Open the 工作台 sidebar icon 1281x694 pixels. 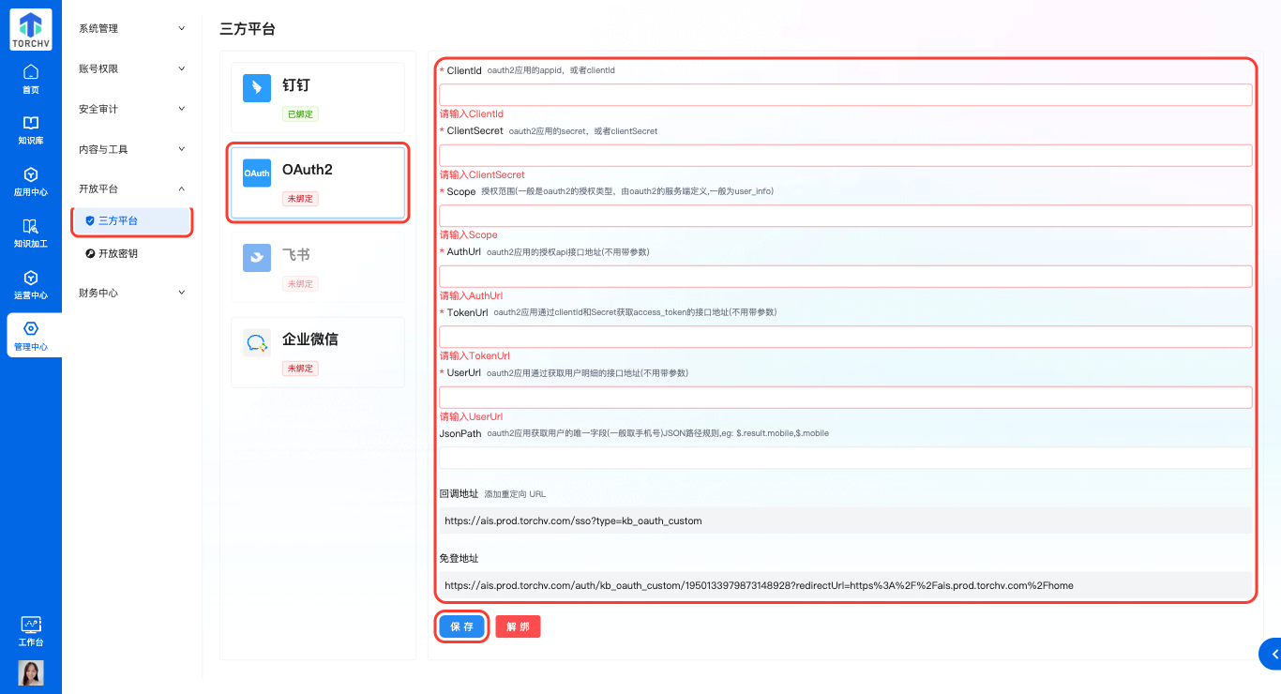(30, 628)
